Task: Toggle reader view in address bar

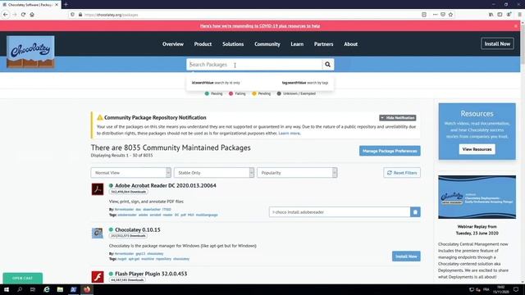Action: (x=424, y=15)
